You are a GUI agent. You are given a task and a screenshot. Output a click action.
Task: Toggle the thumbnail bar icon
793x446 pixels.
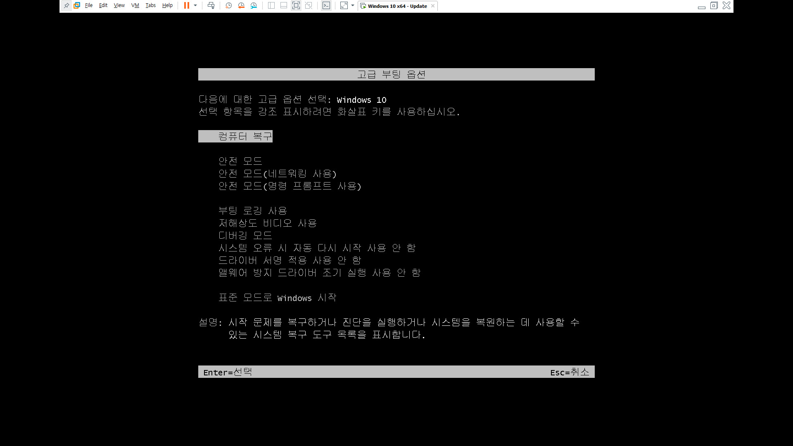[x=284, y=6]
